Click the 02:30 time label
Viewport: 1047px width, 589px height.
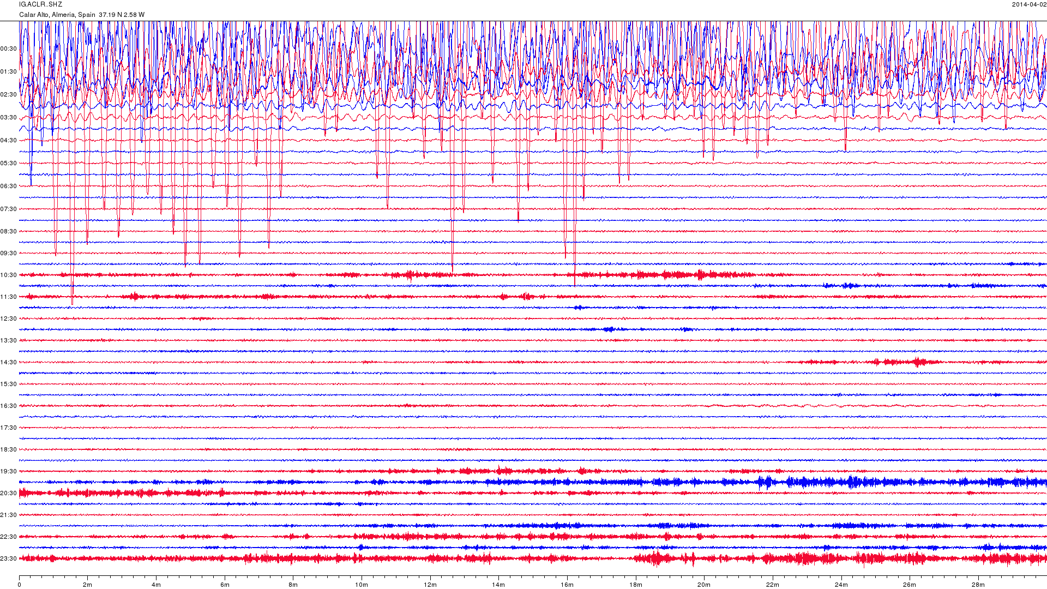[9, 95]
